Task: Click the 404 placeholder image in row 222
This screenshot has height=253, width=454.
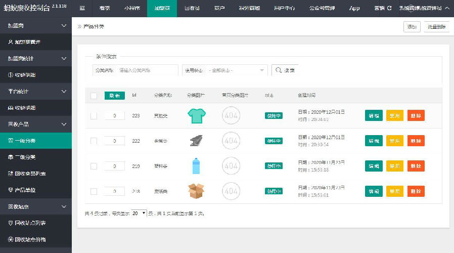Action: click(x=231, y=141)
